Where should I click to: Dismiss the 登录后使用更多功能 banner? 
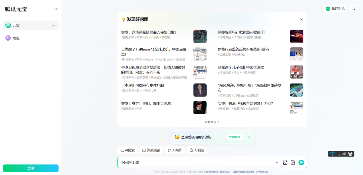[x=249, y=137]
